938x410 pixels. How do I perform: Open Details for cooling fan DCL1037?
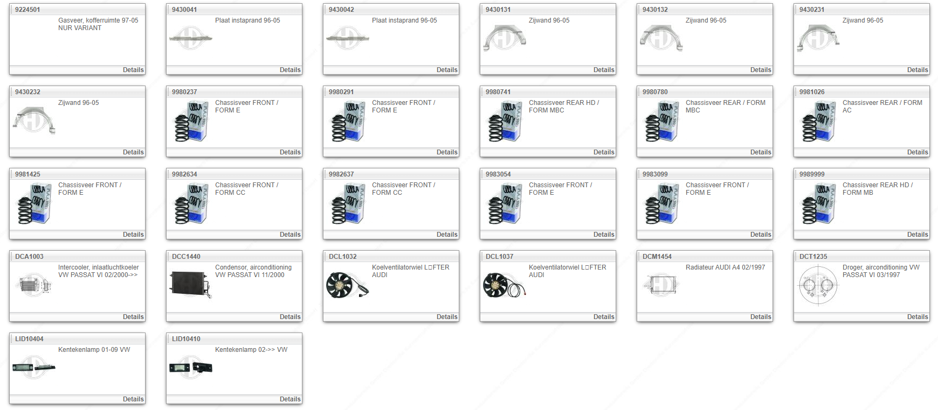(x=603, y=317)
